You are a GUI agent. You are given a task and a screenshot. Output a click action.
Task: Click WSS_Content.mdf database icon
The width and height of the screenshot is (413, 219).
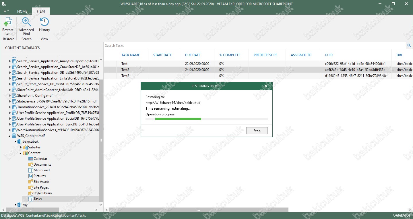(x=14, y=136)
